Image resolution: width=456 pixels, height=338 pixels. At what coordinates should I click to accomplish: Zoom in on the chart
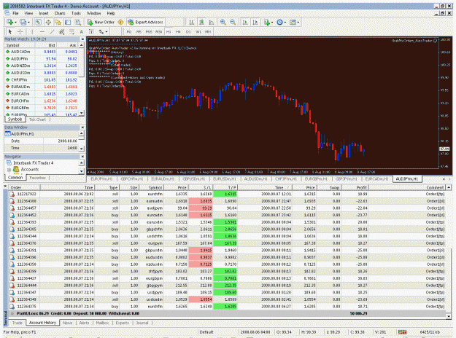point(223,22)
